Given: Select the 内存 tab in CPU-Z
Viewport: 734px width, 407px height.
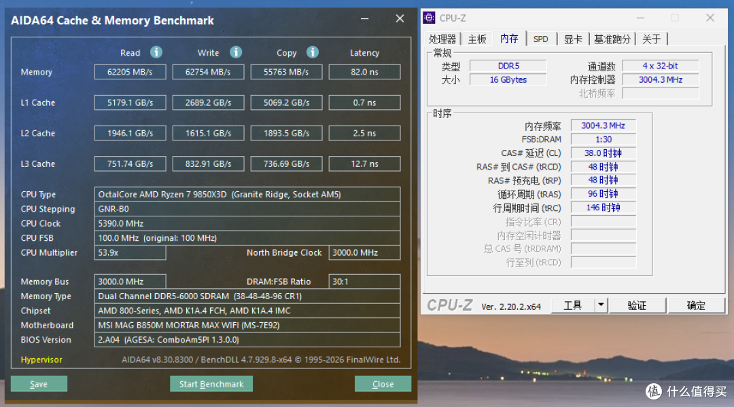Looking at the screenshot, I should tap(509, 38).
